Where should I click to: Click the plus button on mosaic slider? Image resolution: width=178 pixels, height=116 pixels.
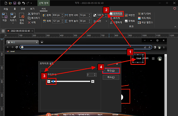tap(93, 81)
